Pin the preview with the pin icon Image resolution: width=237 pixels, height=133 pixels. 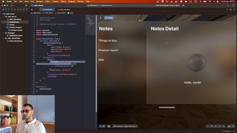(x=101, y=18)
